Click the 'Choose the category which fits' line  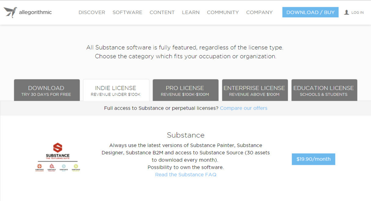[x=186, y=56]
